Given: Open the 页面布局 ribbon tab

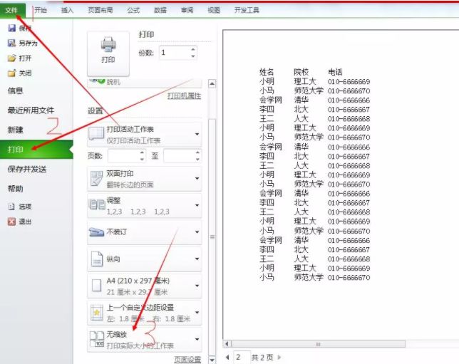Looking at the screenshot, I should click(x=100, y=10).
